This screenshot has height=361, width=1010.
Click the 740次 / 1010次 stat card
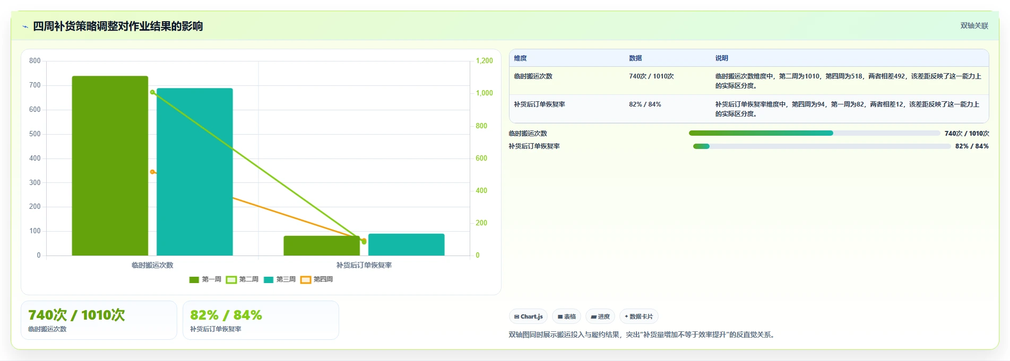[x=99, y=320]
